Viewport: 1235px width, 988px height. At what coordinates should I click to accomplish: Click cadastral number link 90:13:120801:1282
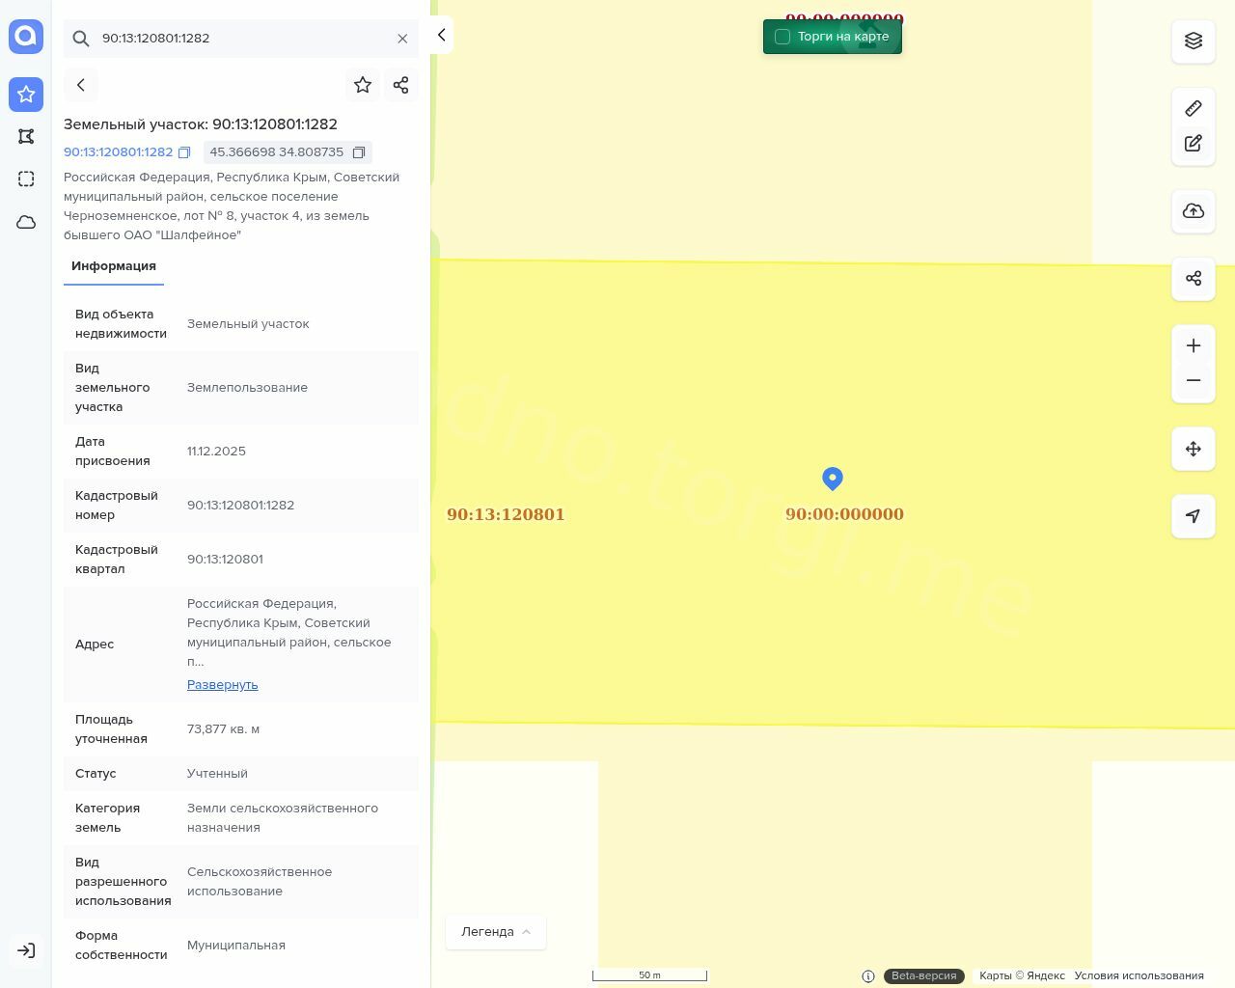coord(118,152)
